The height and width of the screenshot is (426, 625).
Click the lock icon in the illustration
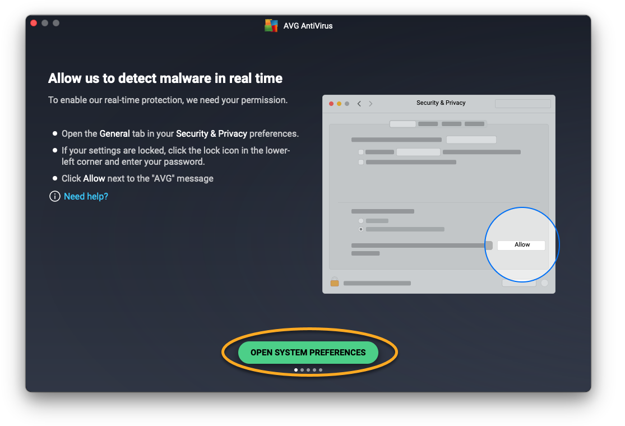(x=335, y=282)
